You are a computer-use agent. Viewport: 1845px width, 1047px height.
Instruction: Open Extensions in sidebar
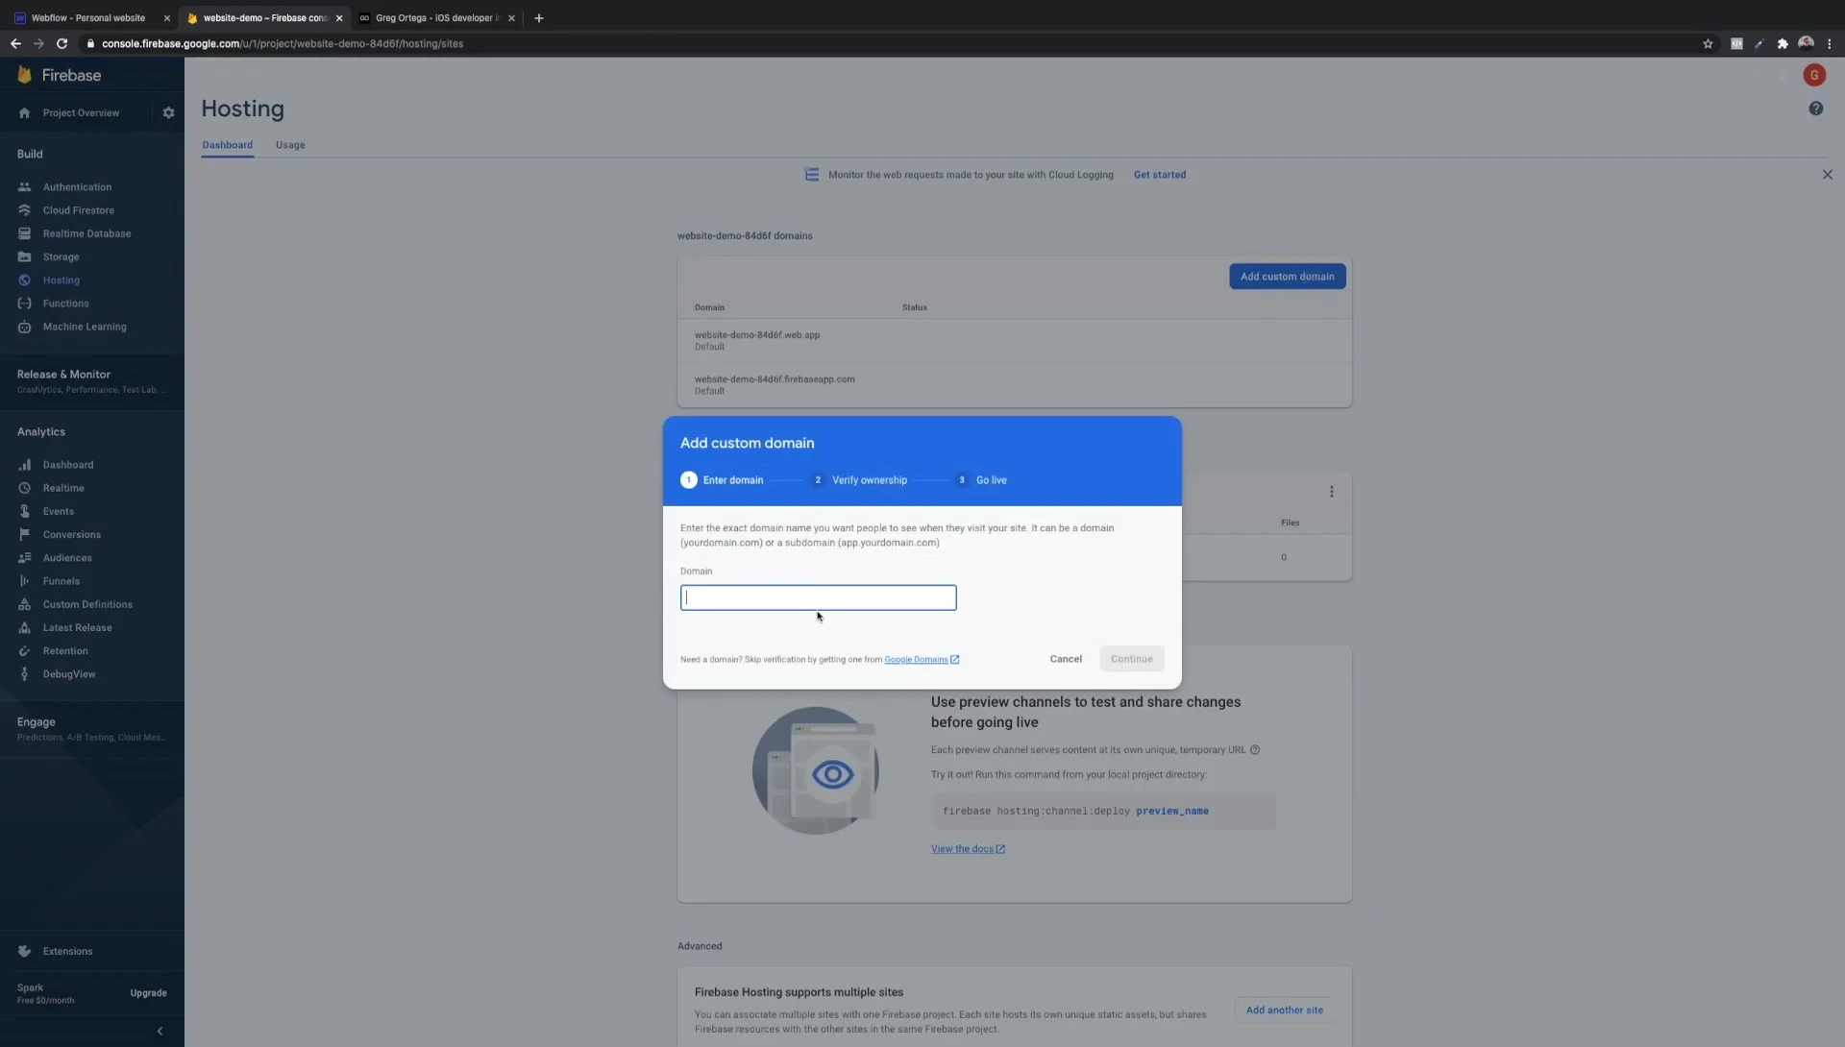tap(67, 951)
